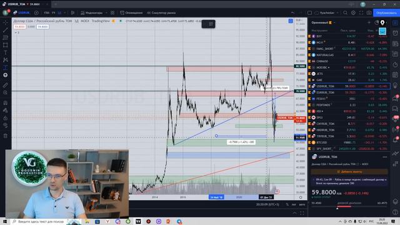Viewport: 400px width, 225px height.
Task: Take a chart snapshot camera icon
Action: tap(369, 12)
